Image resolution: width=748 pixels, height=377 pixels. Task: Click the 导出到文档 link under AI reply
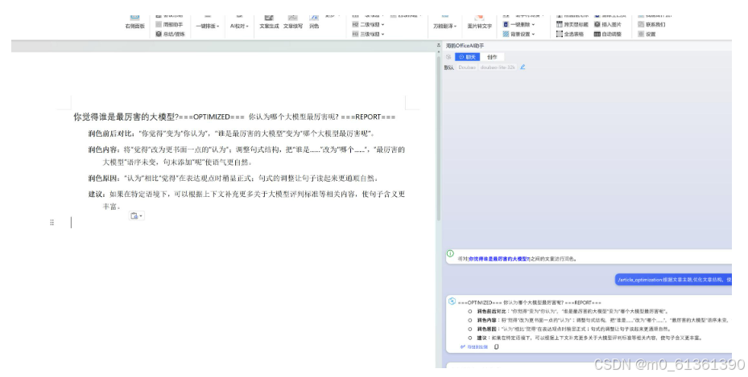(x=474, y=347)
